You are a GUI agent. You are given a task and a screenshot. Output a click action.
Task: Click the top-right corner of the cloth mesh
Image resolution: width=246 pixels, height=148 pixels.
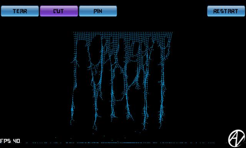pyautogui.click(x=172, y=33)
